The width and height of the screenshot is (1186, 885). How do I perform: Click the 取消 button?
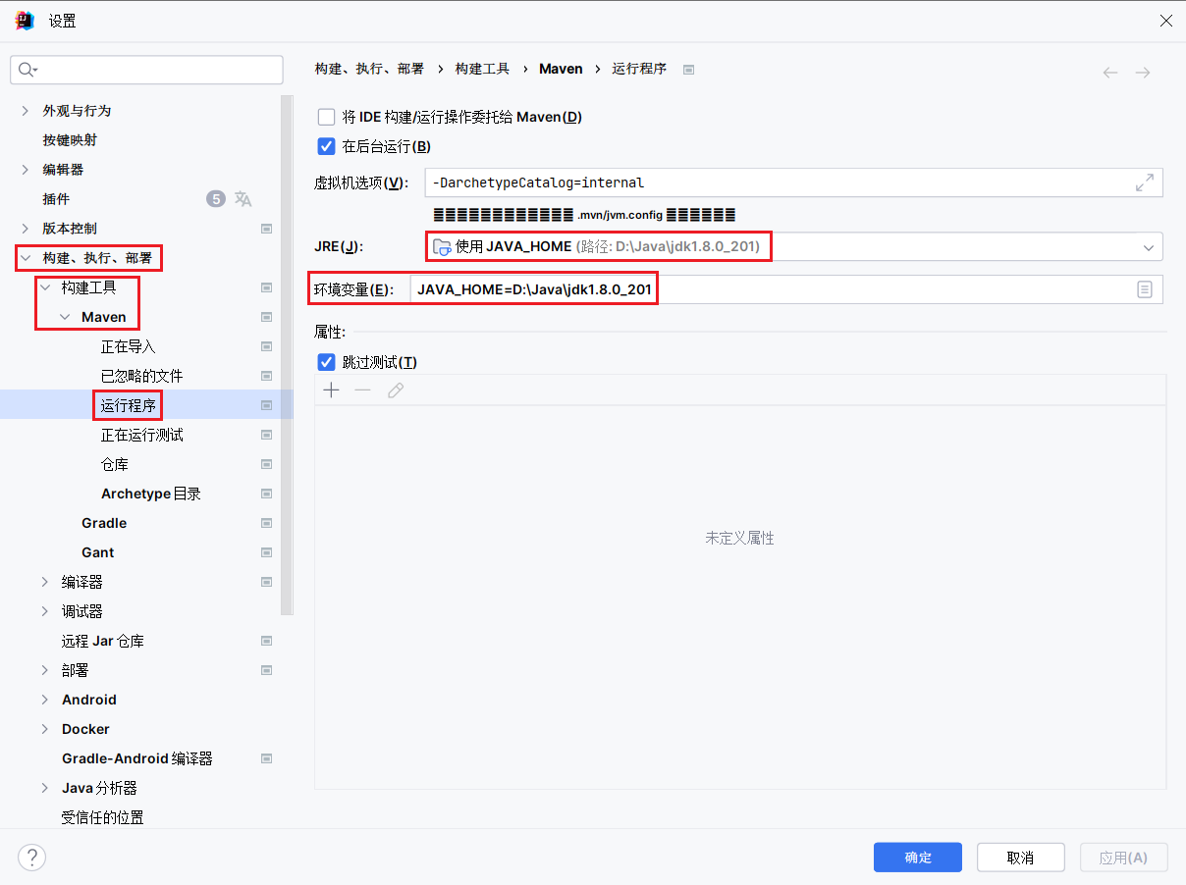pos(1021,857)
